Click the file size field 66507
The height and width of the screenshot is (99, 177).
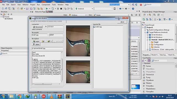(56, 35)
